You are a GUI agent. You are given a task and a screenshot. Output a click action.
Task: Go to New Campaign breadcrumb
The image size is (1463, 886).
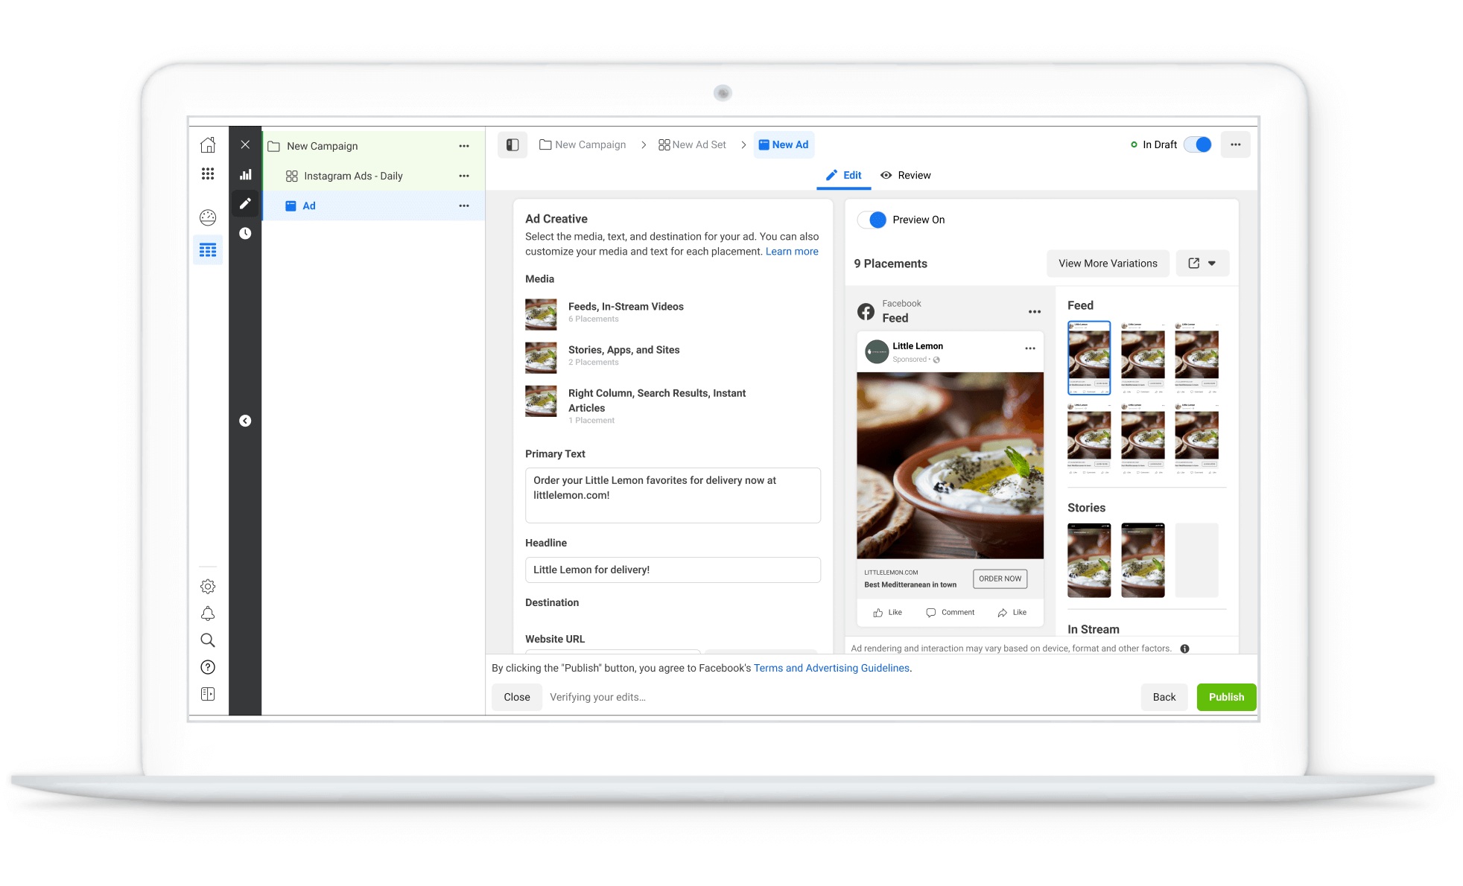[583, 144]
